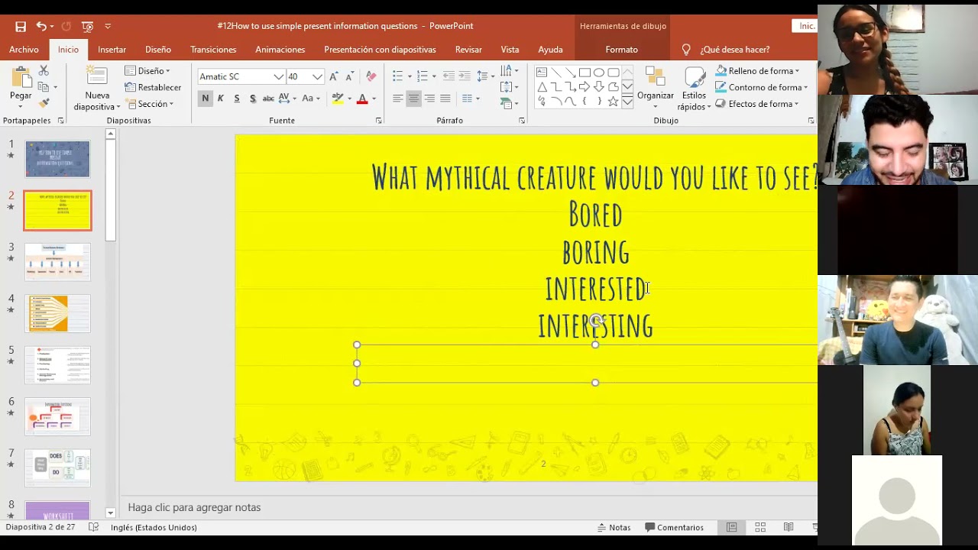
Task: Select the right arrow shape
Action: 585,87
